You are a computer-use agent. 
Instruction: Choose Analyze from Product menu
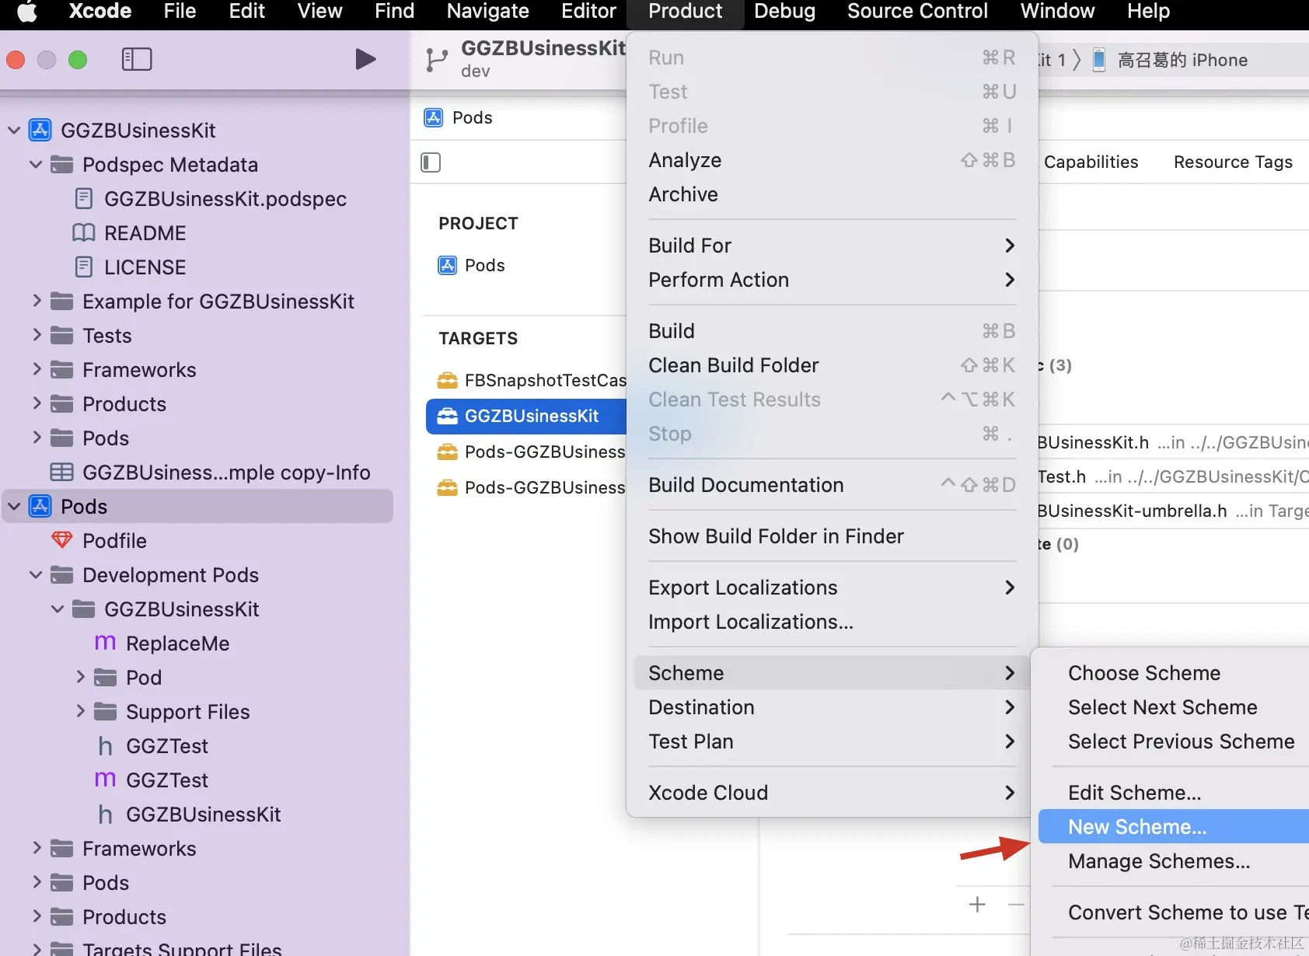point(832,160)
